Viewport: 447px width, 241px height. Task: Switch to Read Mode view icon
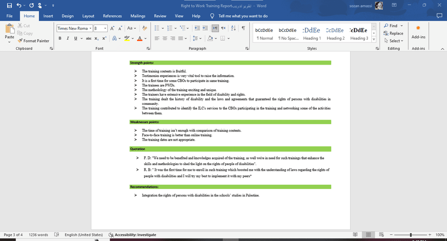coord(355,235)
